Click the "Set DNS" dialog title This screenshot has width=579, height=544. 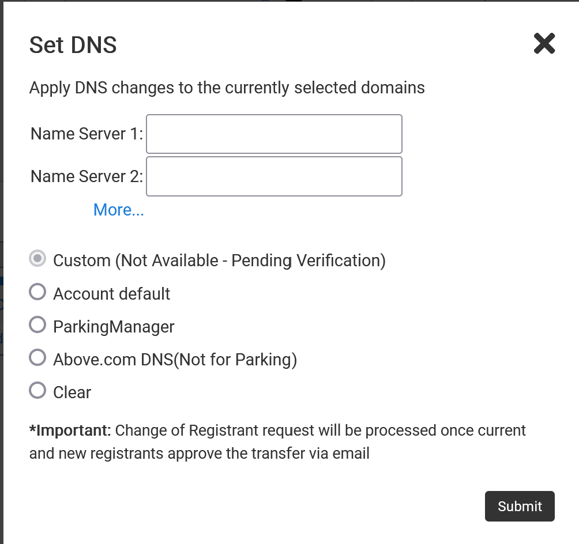pyautogui.click(x=73, y=45)
